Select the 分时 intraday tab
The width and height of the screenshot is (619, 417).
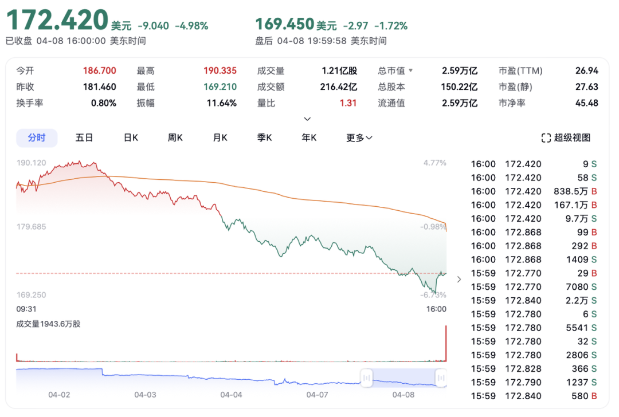point(37,138)
